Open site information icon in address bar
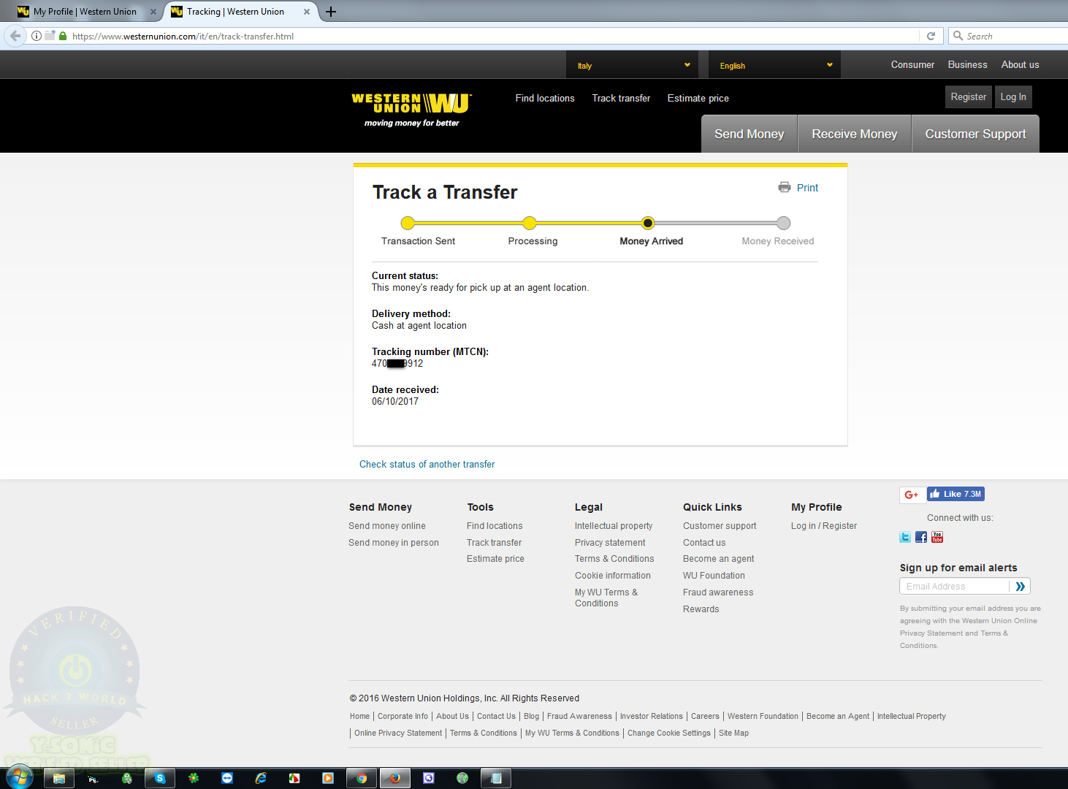This screenshot has height=789, width=1068. coord(36,36)
